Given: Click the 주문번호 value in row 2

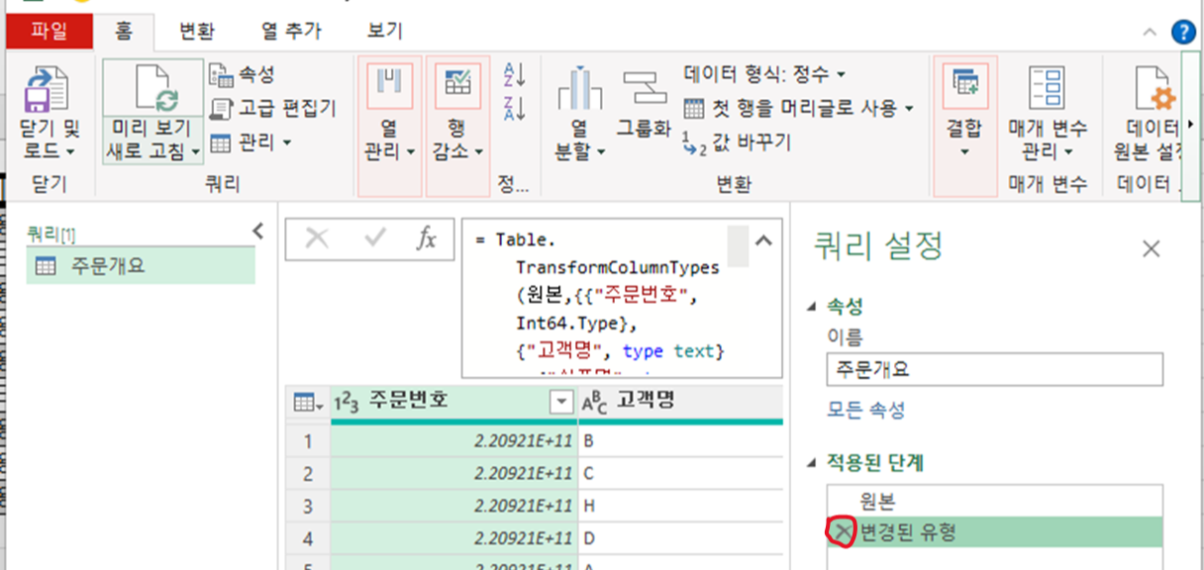Looking at the screenshot, I should (454, 473).
